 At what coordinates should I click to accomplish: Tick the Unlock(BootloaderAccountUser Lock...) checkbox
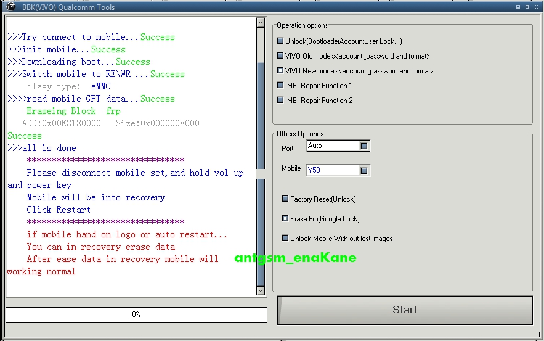(x=280, y=41)
